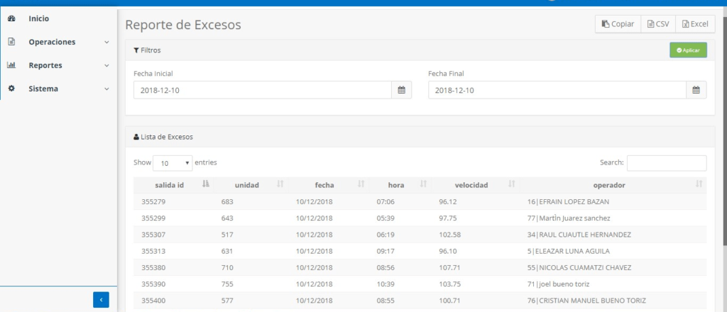Viewport: 727px width, 312px height.
Task: Click unidad value 517
Action: click(x=227, y=235)
